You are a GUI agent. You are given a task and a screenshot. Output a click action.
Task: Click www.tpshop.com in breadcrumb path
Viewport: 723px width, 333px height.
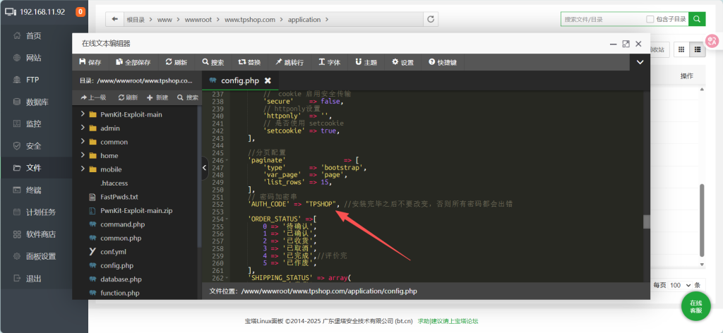tap(249, 20)
